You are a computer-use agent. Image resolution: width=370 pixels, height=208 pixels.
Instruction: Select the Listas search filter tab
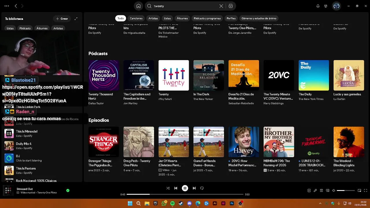(167, 18)
